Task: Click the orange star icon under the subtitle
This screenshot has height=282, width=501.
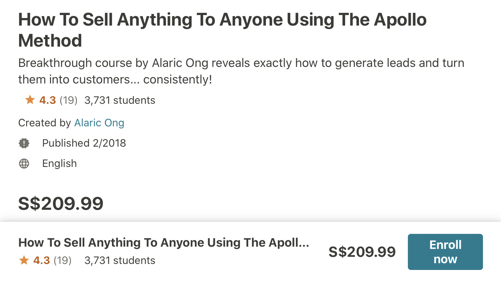Action: coord(30,100)
